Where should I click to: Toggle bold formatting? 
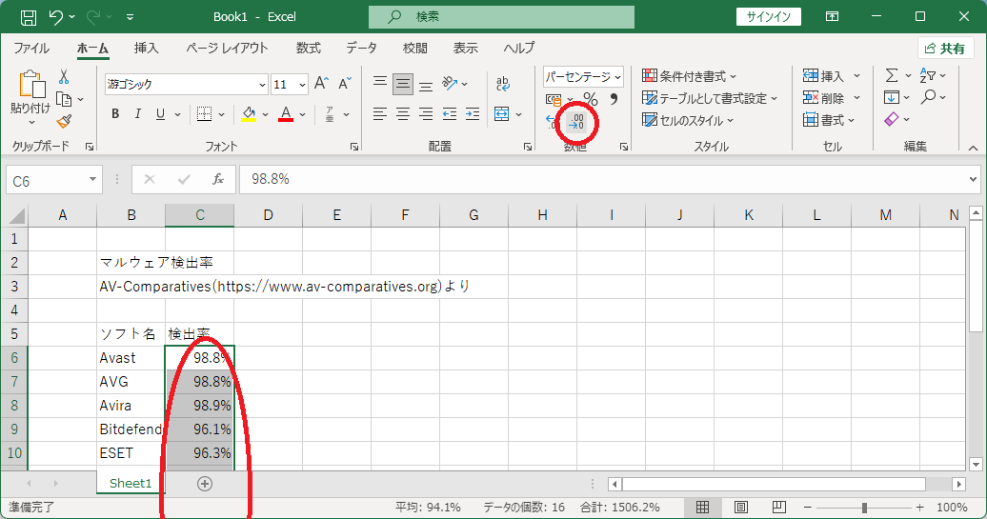pos(115,114)
